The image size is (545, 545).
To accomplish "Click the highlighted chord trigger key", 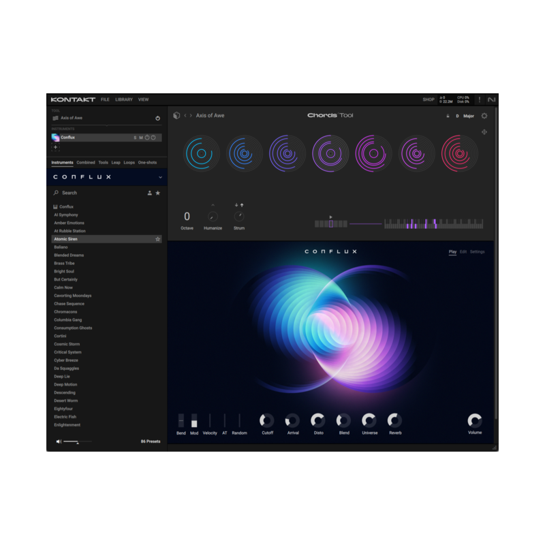I will pos(331,224).
